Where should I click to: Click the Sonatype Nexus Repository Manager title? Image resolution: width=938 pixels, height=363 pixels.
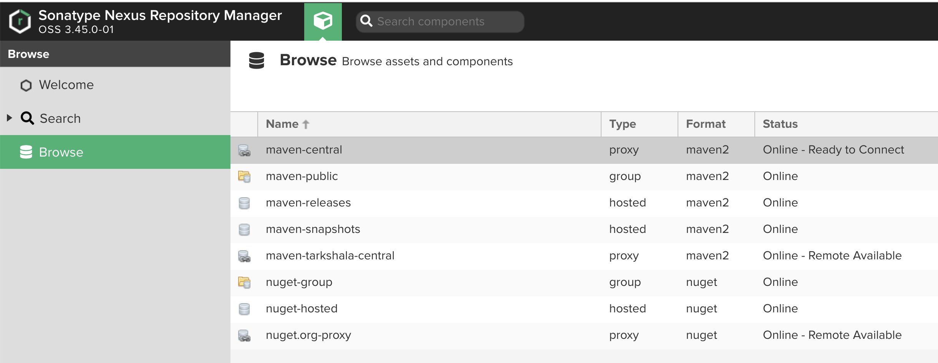tap(160, 15)
